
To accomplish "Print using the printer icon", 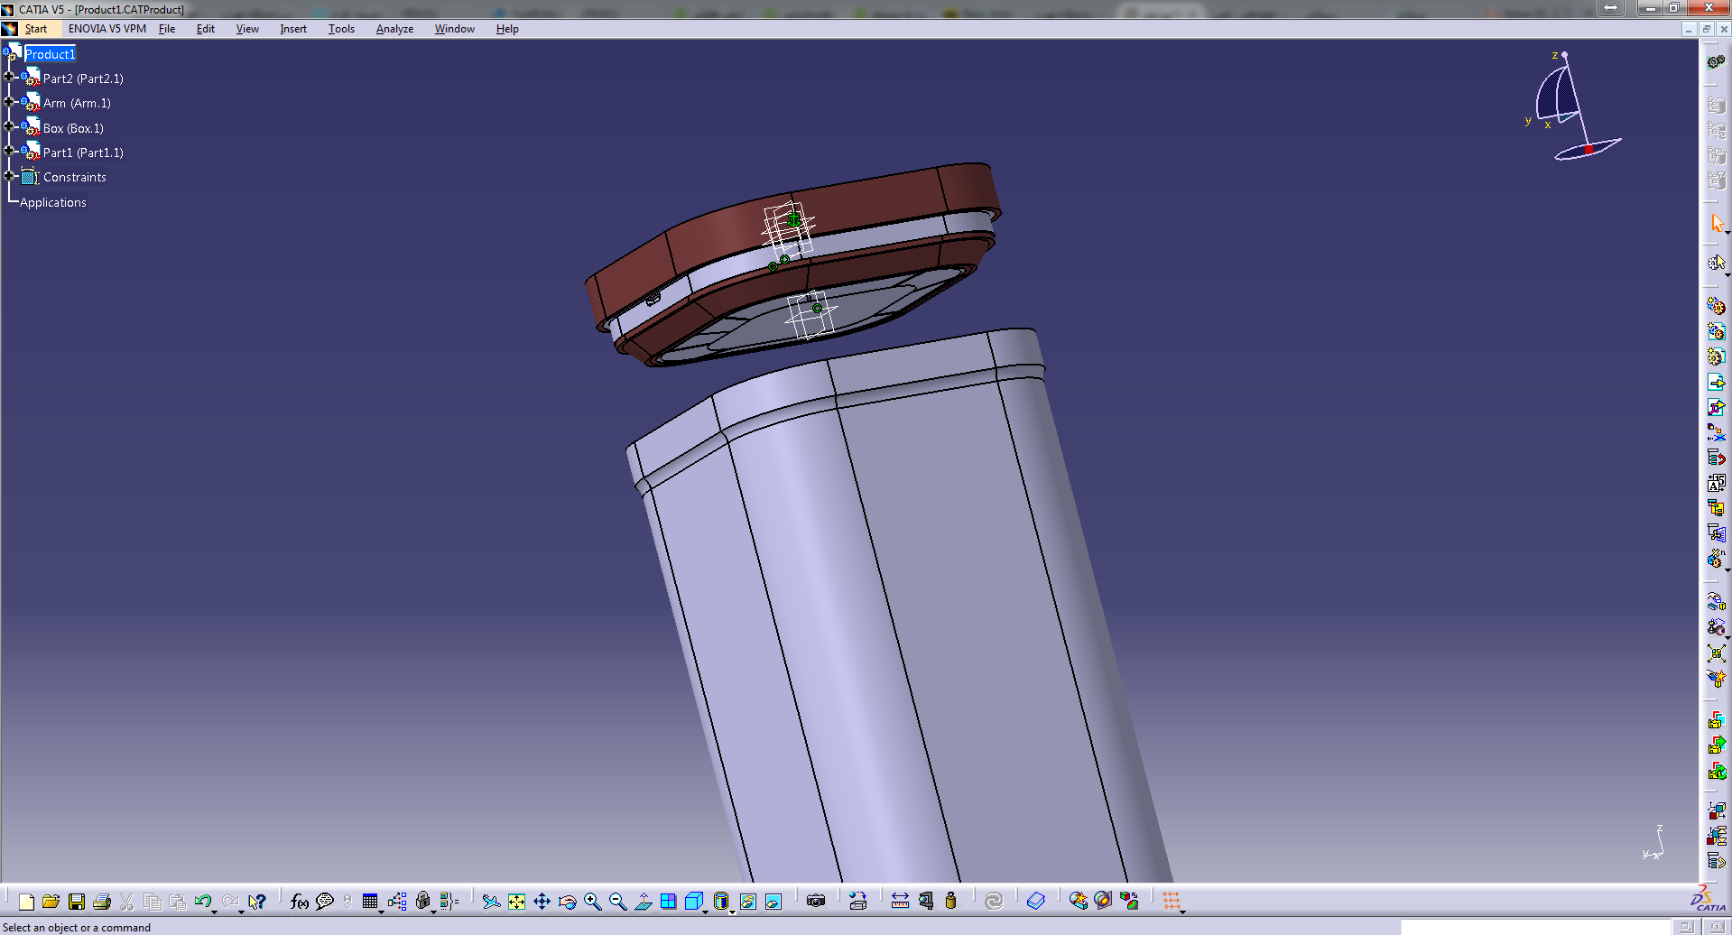I will coord(102,901).
